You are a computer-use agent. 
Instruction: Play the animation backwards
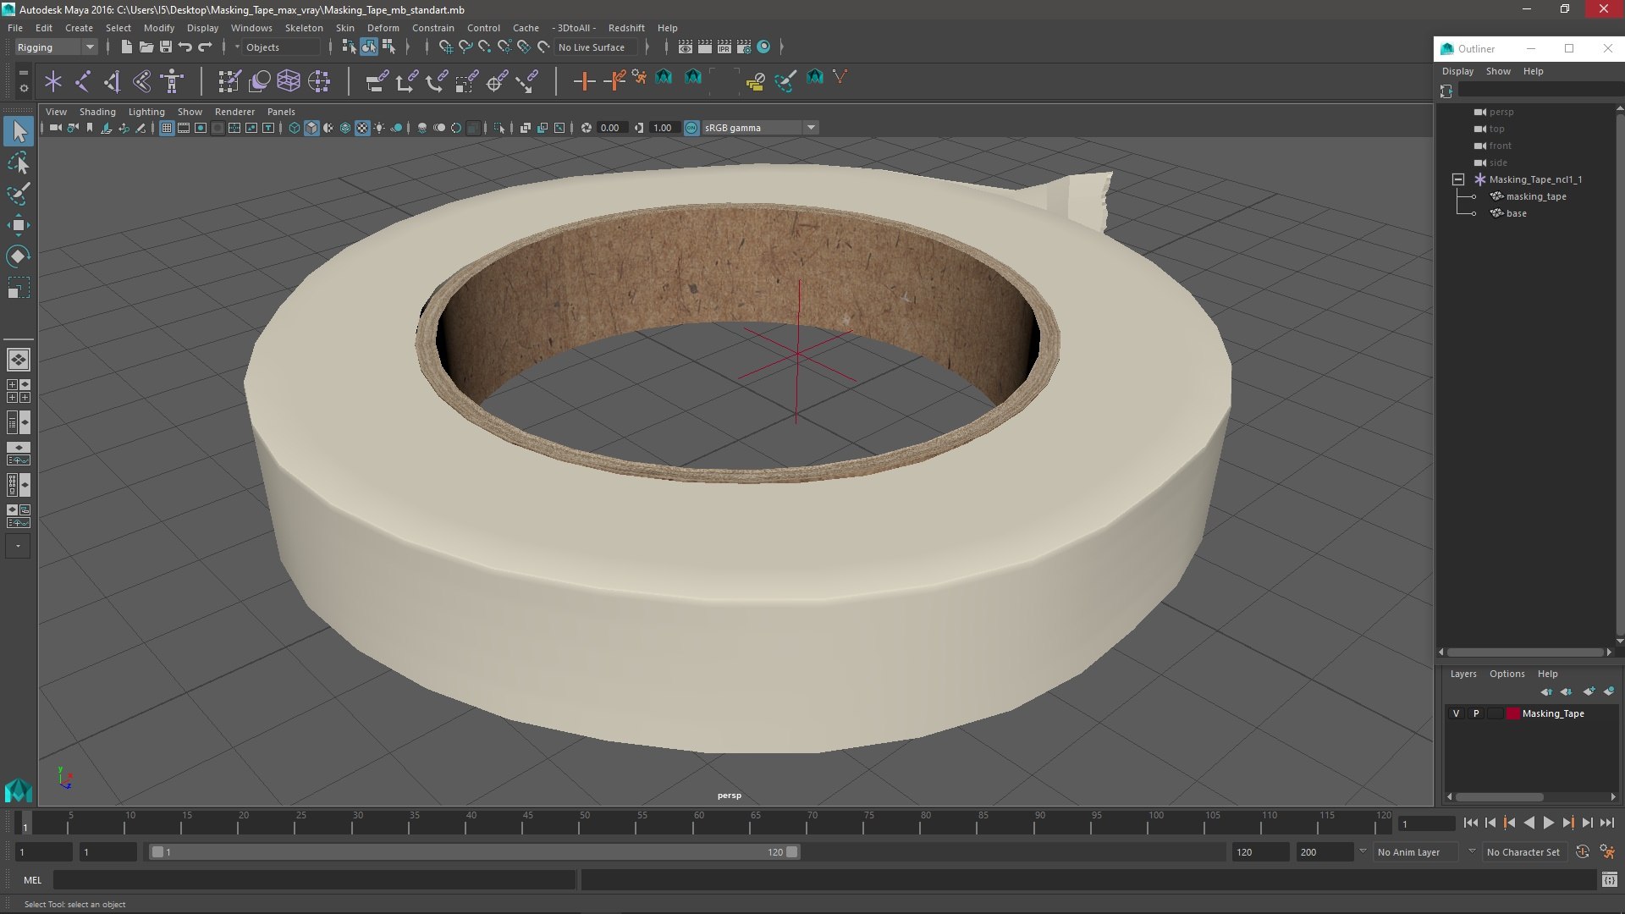pyautogui.click(x=1529, y=823)
